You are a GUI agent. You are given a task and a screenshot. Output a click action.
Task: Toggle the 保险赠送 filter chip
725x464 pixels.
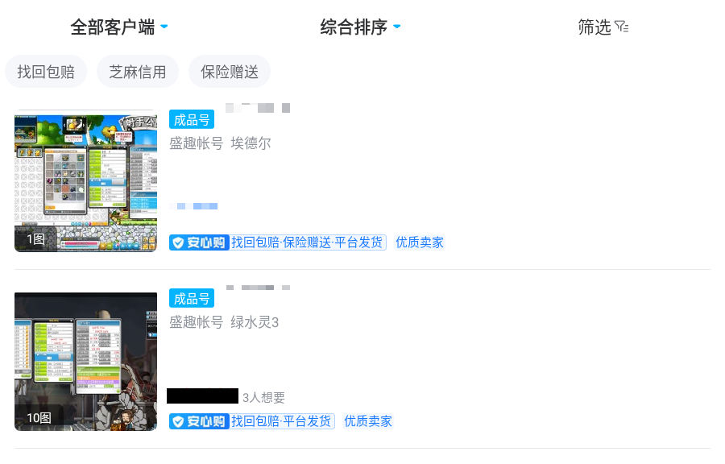pyautogui.click(x=230, y=72)
